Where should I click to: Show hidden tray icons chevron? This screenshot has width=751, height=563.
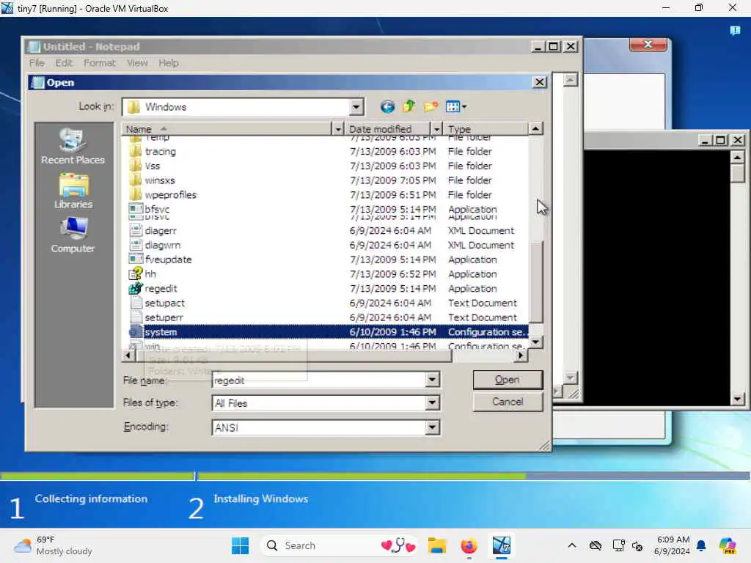point(572,545)
